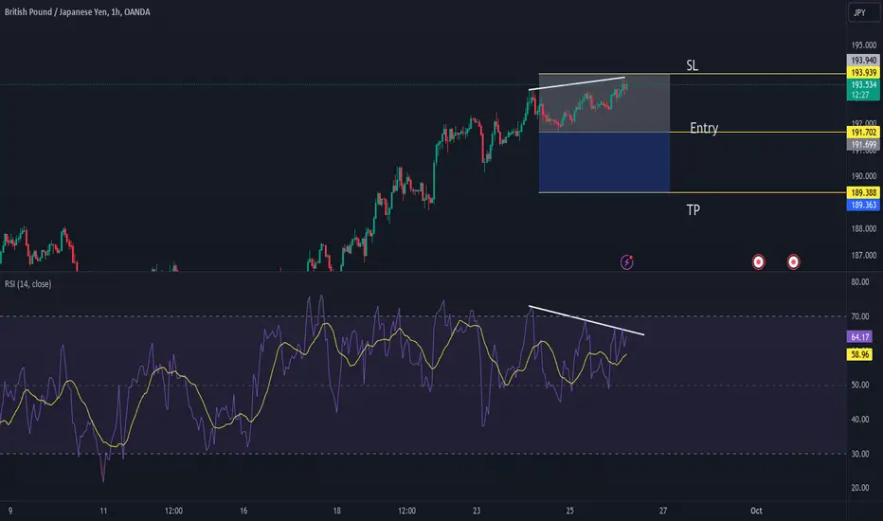This screenshot has width=883, height=521.
Task: Click the purple 64.17 RSI value tag
Action: (x=860, y=337)
